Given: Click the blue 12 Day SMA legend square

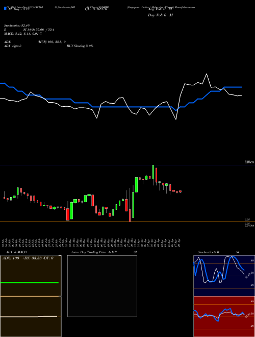Looking at the screenshot, I should [5, 9].
